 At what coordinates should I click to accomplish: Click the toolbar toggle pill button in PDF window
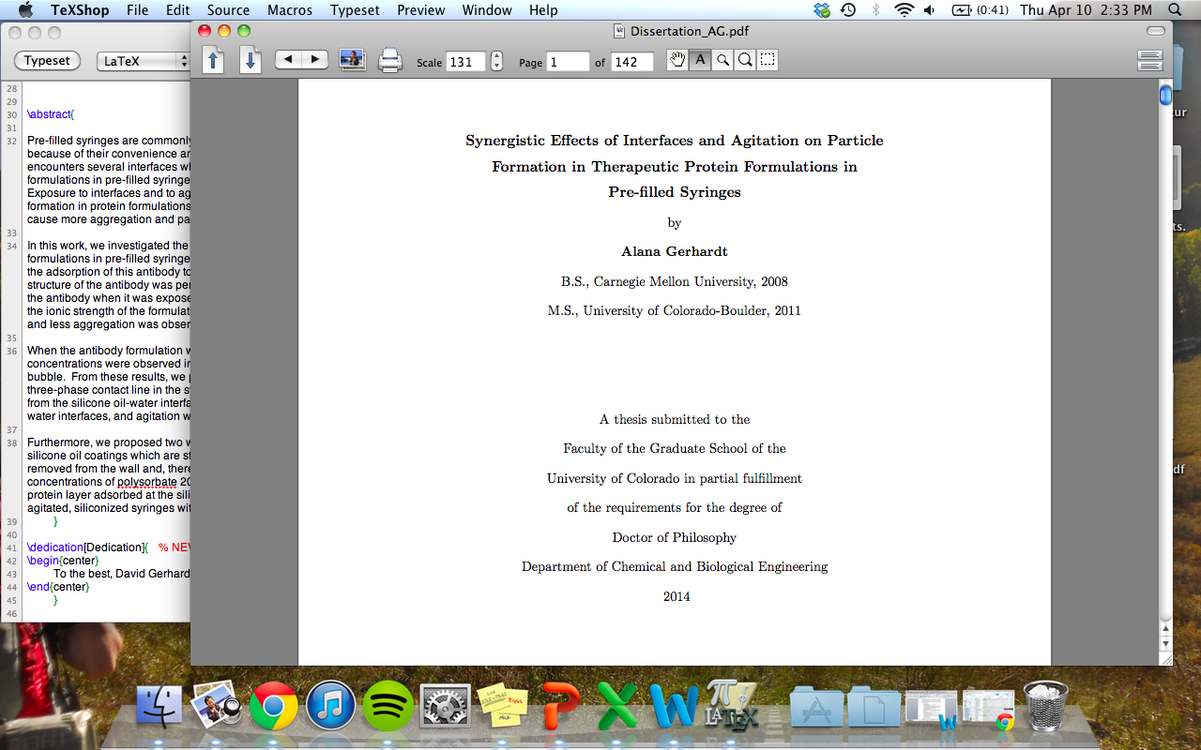pos(1156,31)
